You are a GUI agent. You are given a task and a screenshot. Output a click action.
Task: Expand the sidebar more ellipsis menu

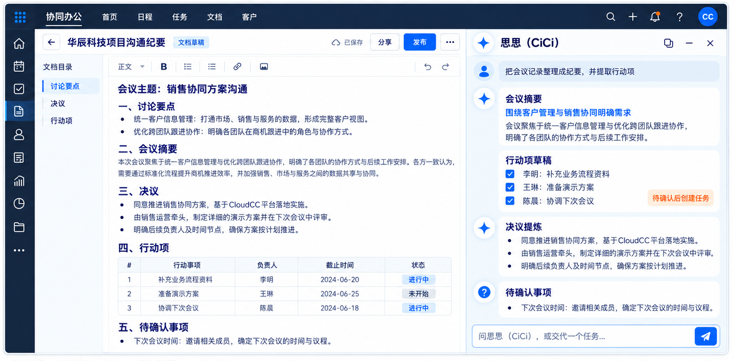click(x=19, y=250)
